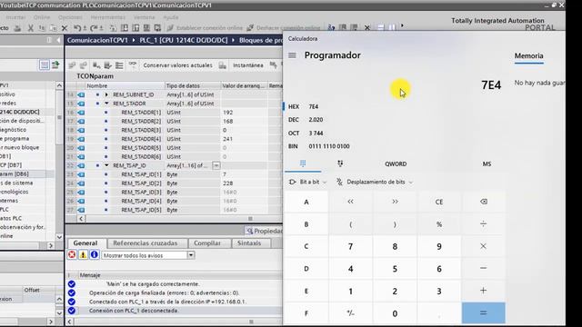Click the green arrow icon in project tree header
The width and height of the screenshot is (582, 327).
pos(55,65)
